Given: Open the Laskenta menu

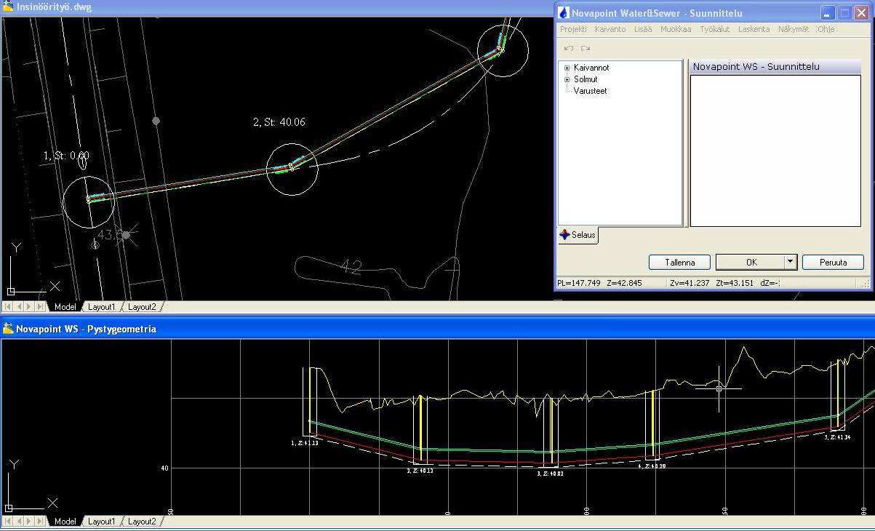Looking at the screenshot, I should [754, 30].
